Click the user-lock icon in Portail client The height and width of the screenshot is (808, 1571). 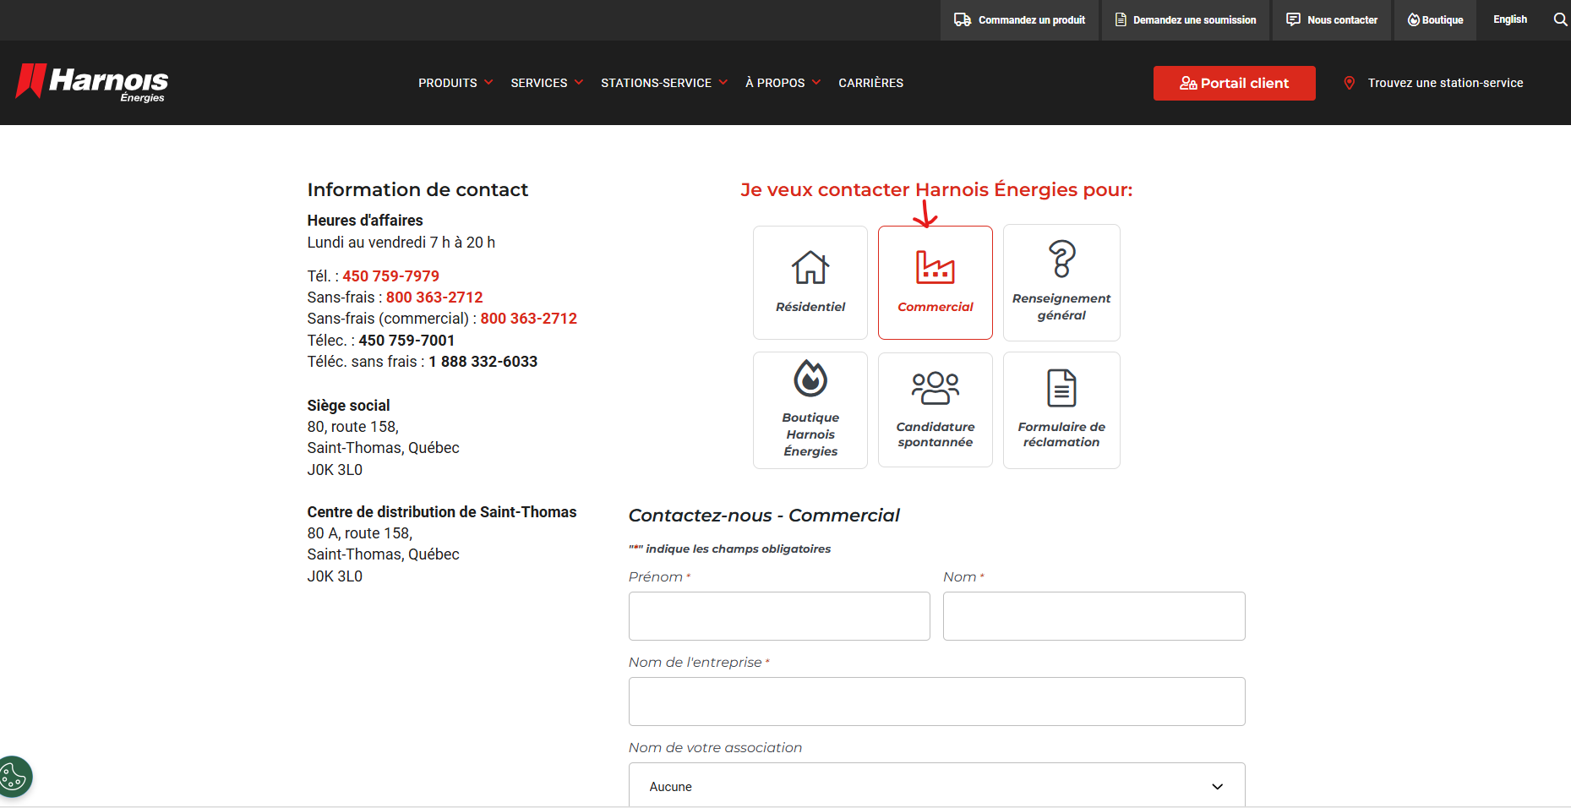[1188, 83]
